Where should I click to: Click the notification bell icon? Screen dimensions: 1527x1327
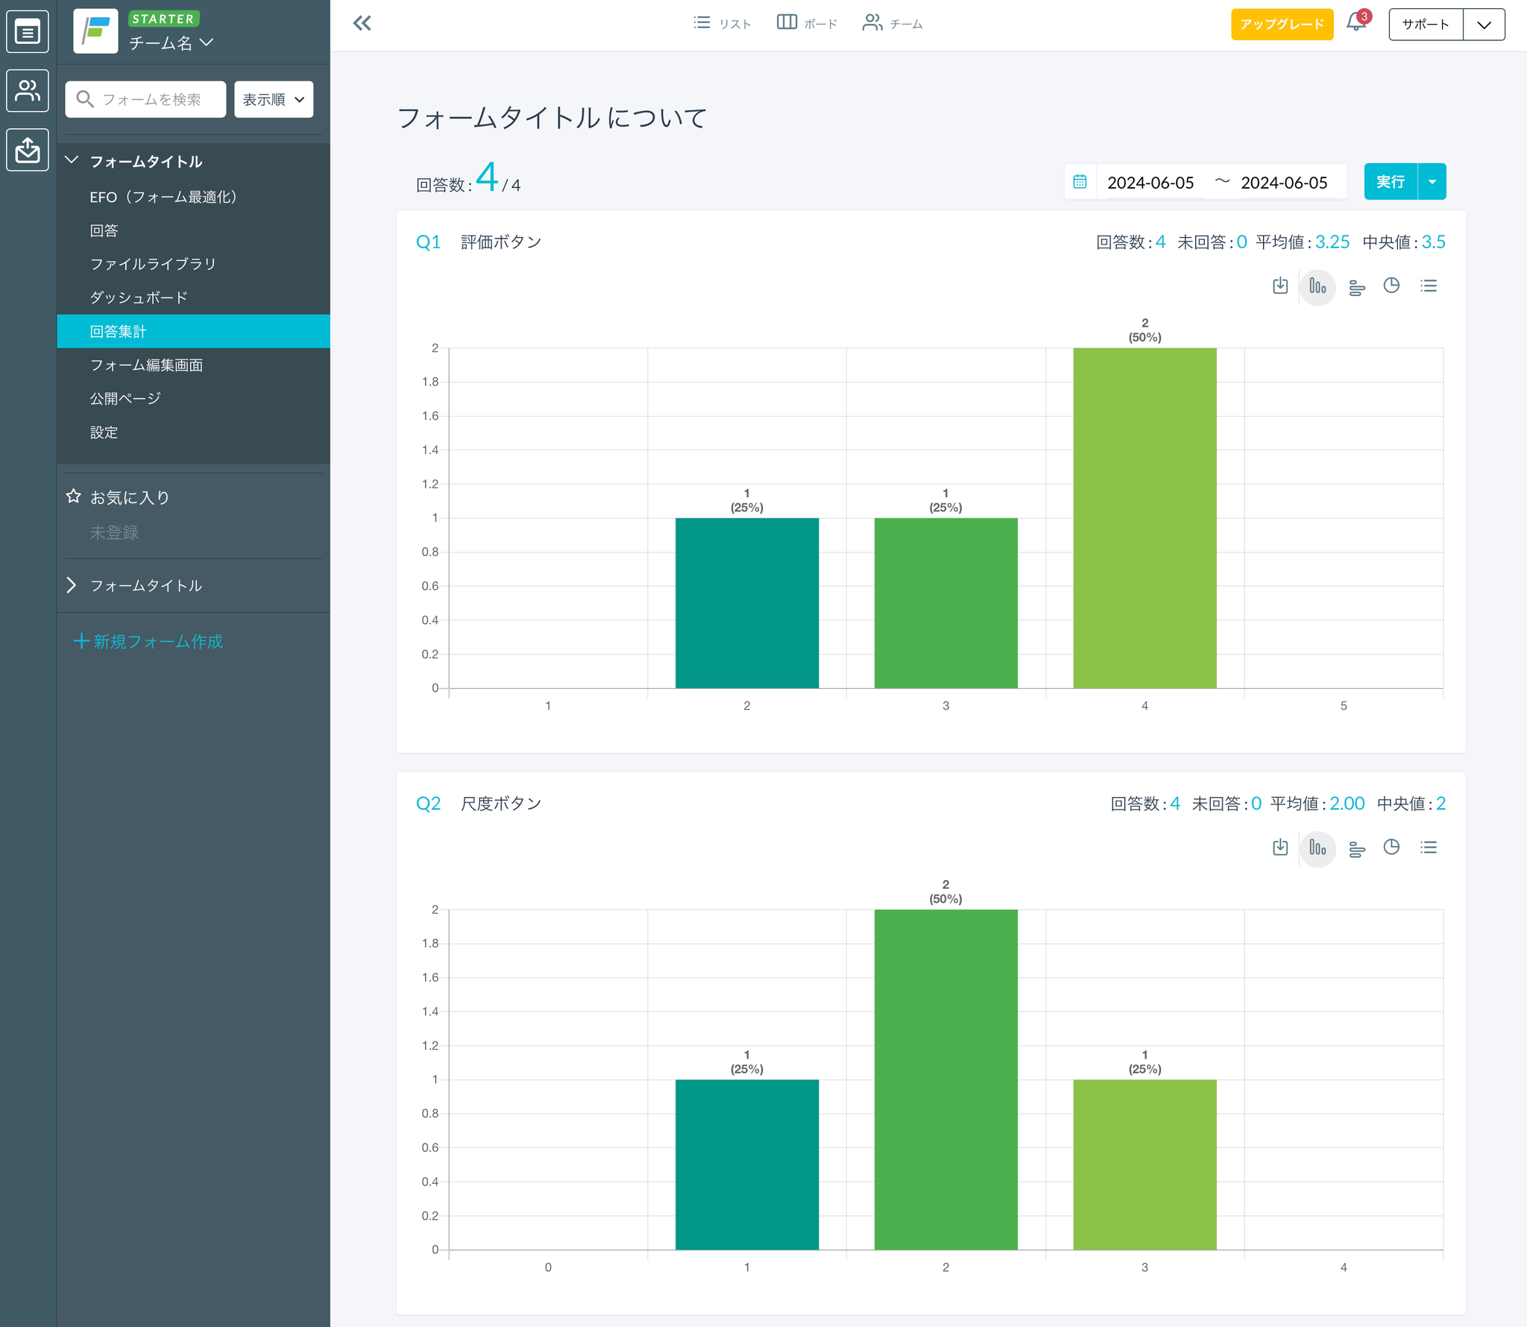[1355, 23]
